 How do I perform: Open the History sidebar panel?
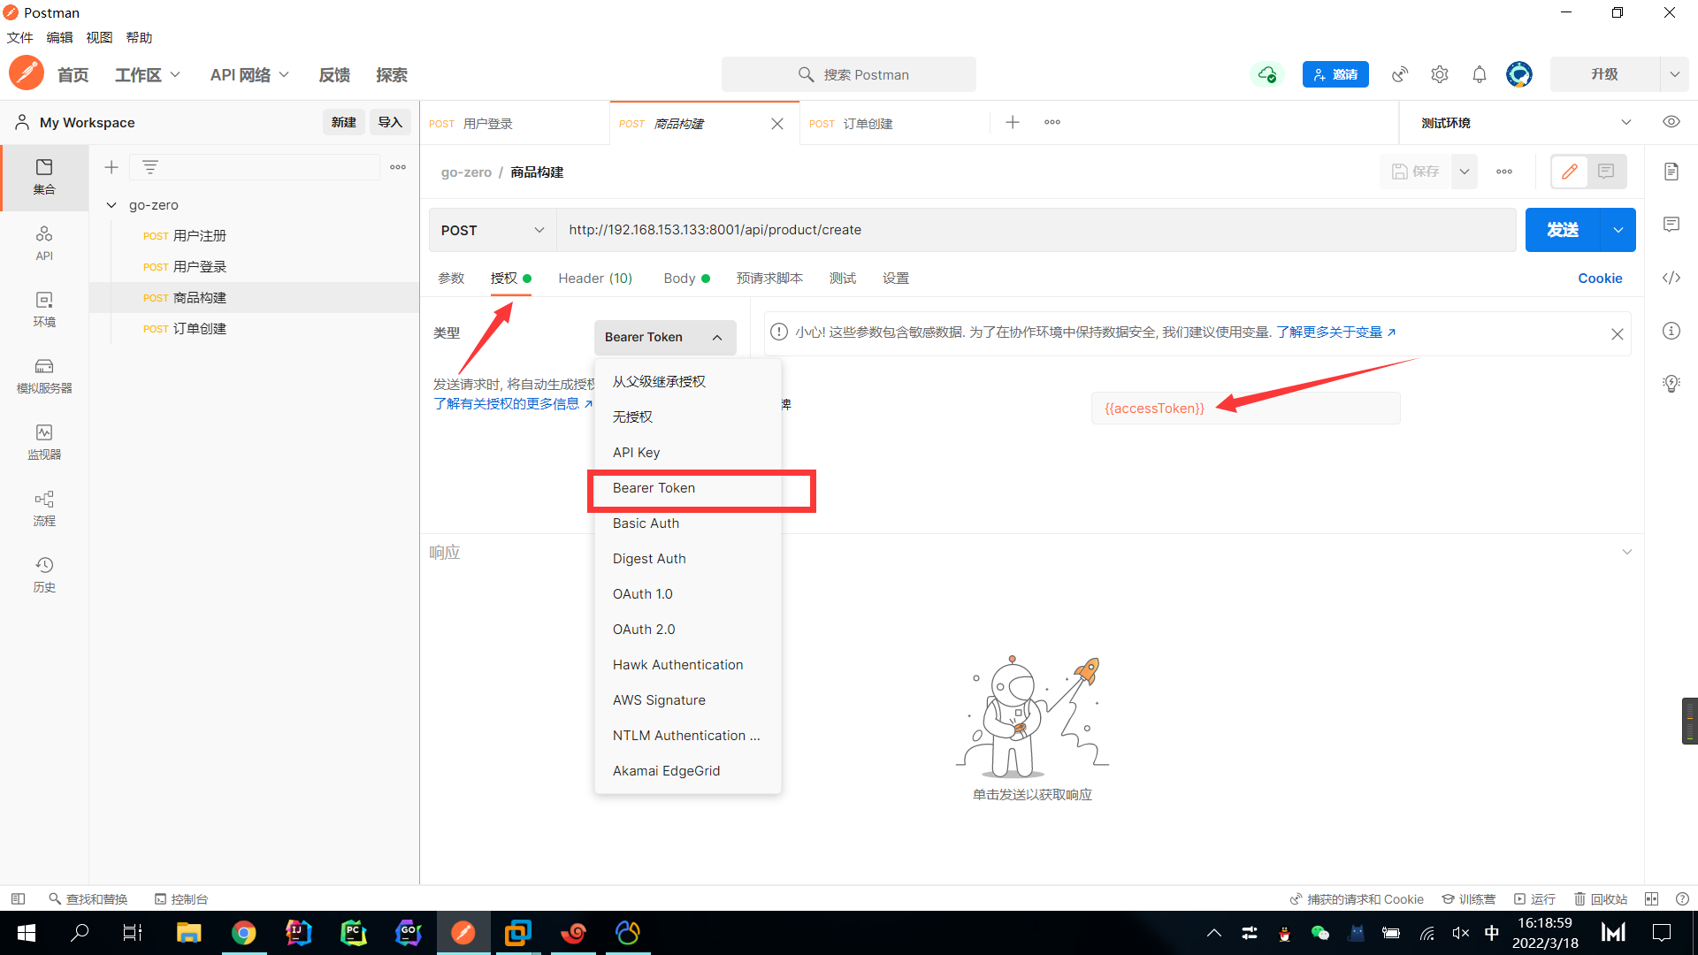[x=44, y=574]
